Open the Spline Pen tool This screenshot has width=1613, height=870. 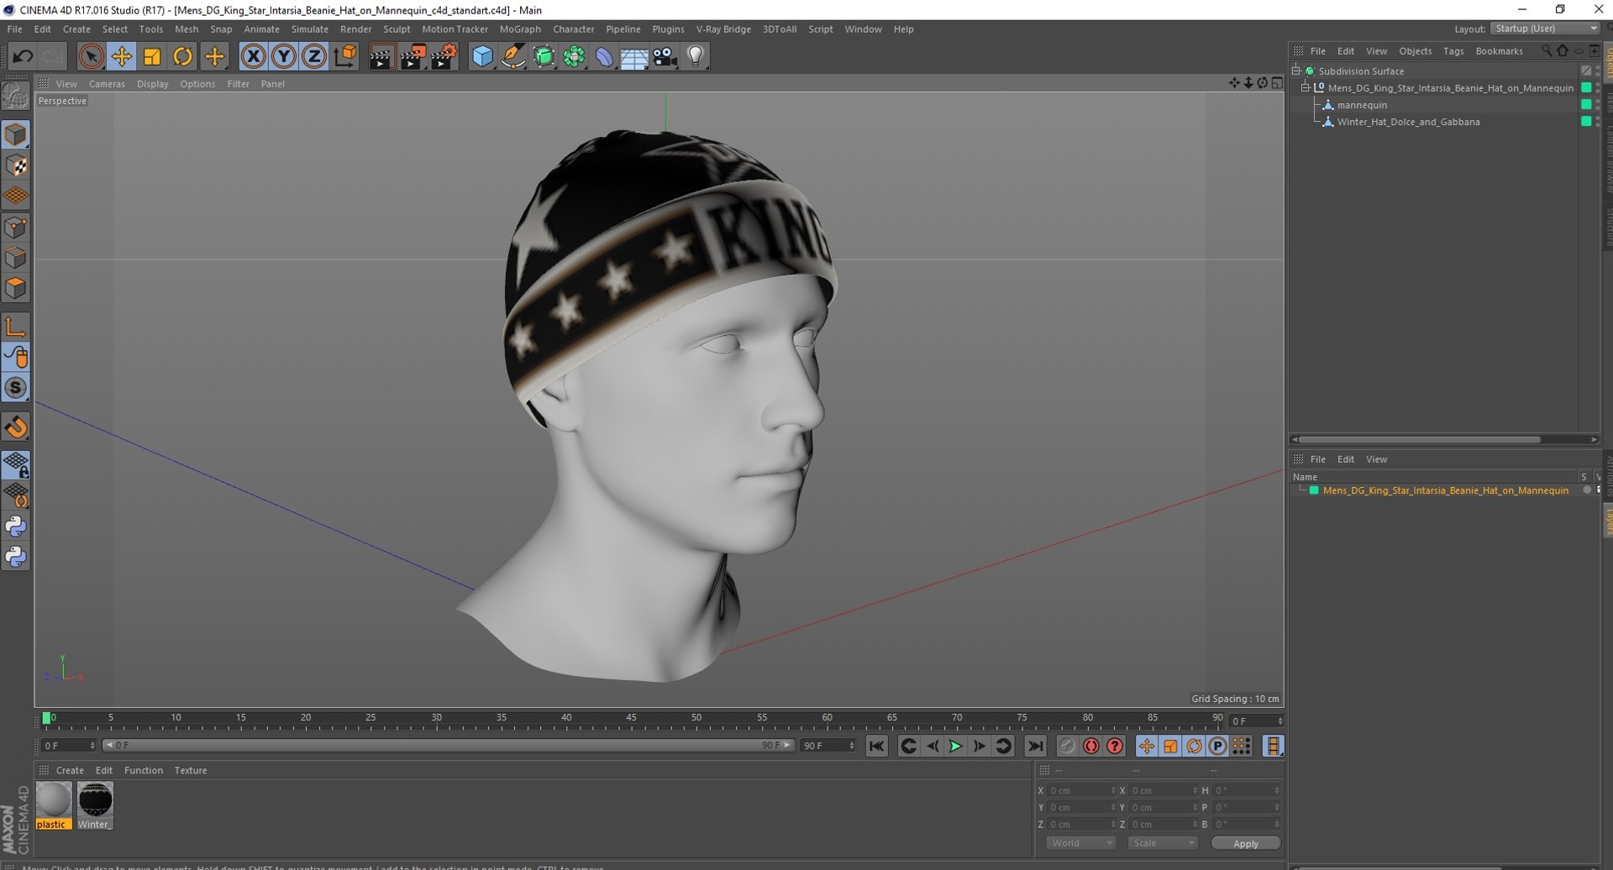click(513, 57)
